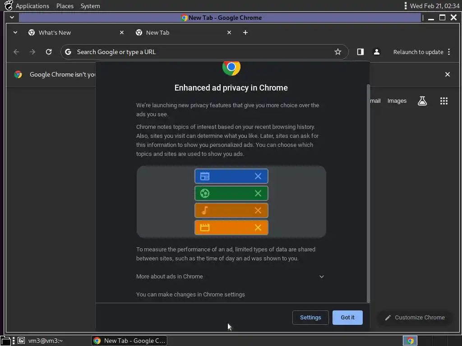The image size is (462, 346).
Task: Click the soccer ball icon on green chip
Action: 205,193
